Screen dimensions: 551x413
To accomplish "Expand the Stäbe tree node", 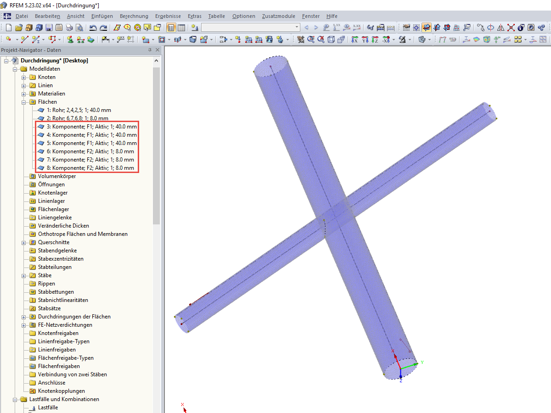I will (x=24, y=275).
